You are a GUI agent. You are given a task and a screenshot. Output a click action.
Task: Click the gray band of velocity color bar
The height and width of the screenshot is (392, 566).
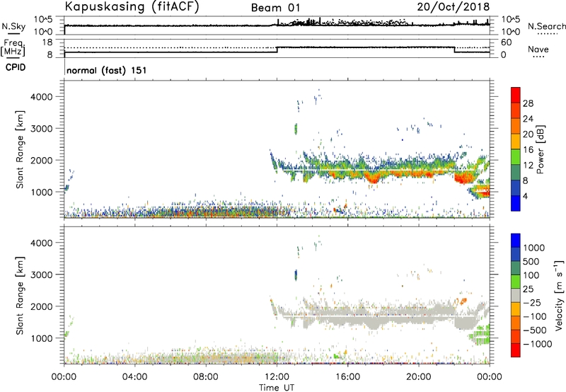click(516, 296)
